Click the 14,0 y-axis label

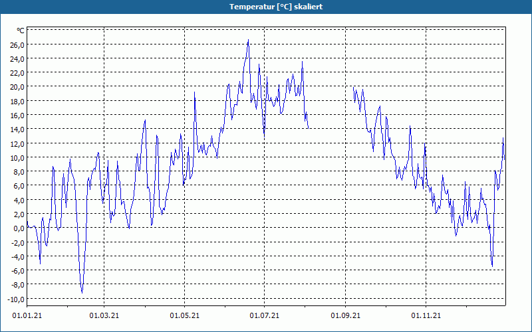[17, 129]
